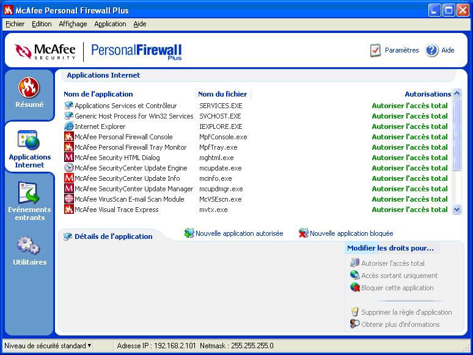Image resolution: width=473 pixels, height=355 pixels.
Task: Choose Bloquer cette application text
Action: point(397,288)
